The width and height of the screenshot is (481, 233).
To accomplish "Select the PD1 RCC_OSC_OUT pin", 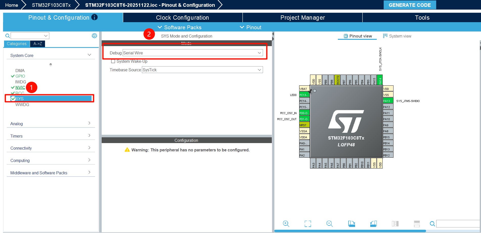I will click(x=304, y=119).
